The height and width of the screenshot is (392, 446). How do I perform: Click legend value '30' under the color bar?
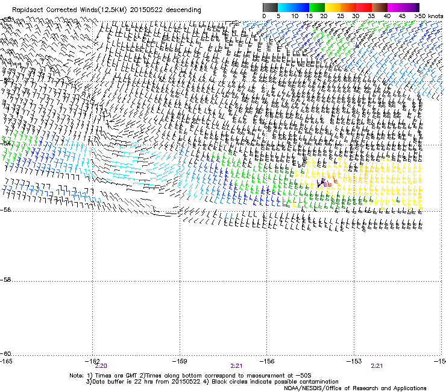(356, 16)
